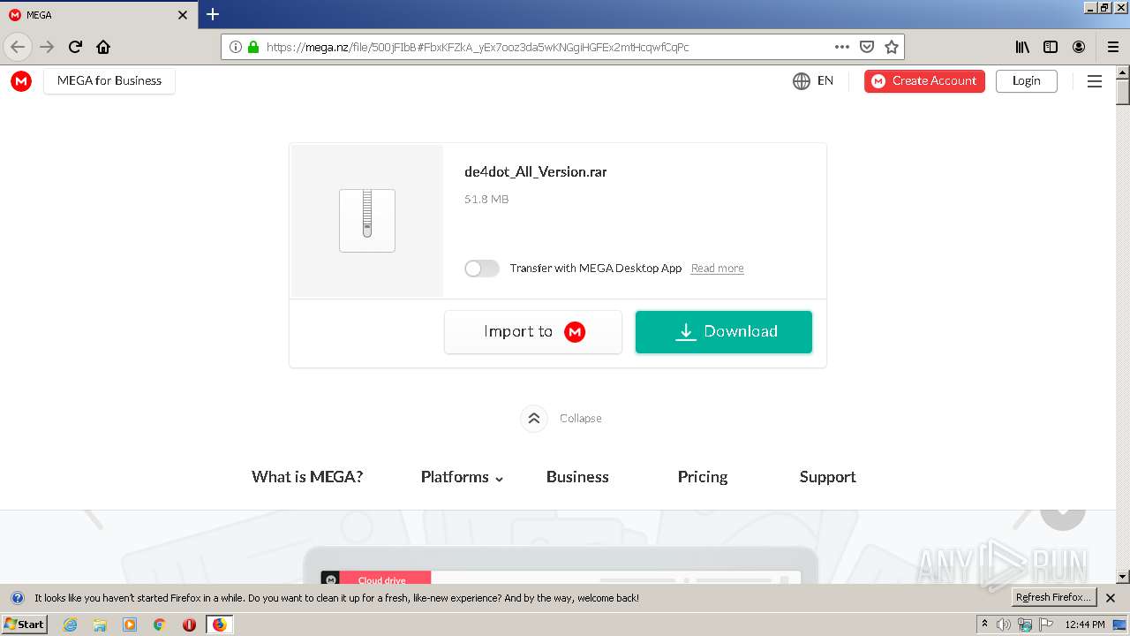
Task: Click the EN language label
Action: pos(825,80)
